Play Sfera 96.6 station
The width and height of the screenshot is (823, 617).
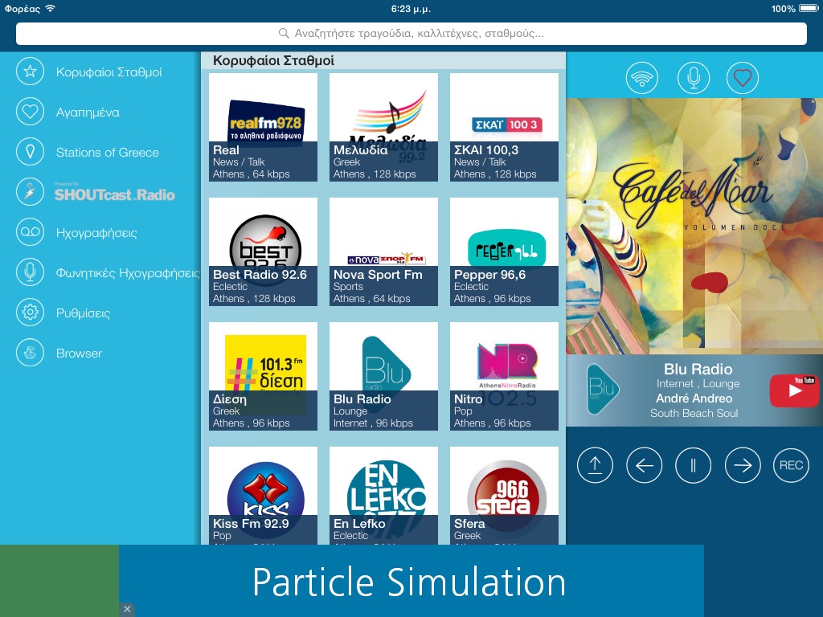pyautogui.click(x=504, y=496)
